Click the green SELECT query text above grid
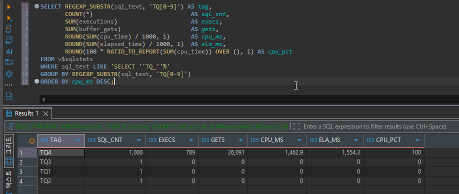 (x=151, y=126)
